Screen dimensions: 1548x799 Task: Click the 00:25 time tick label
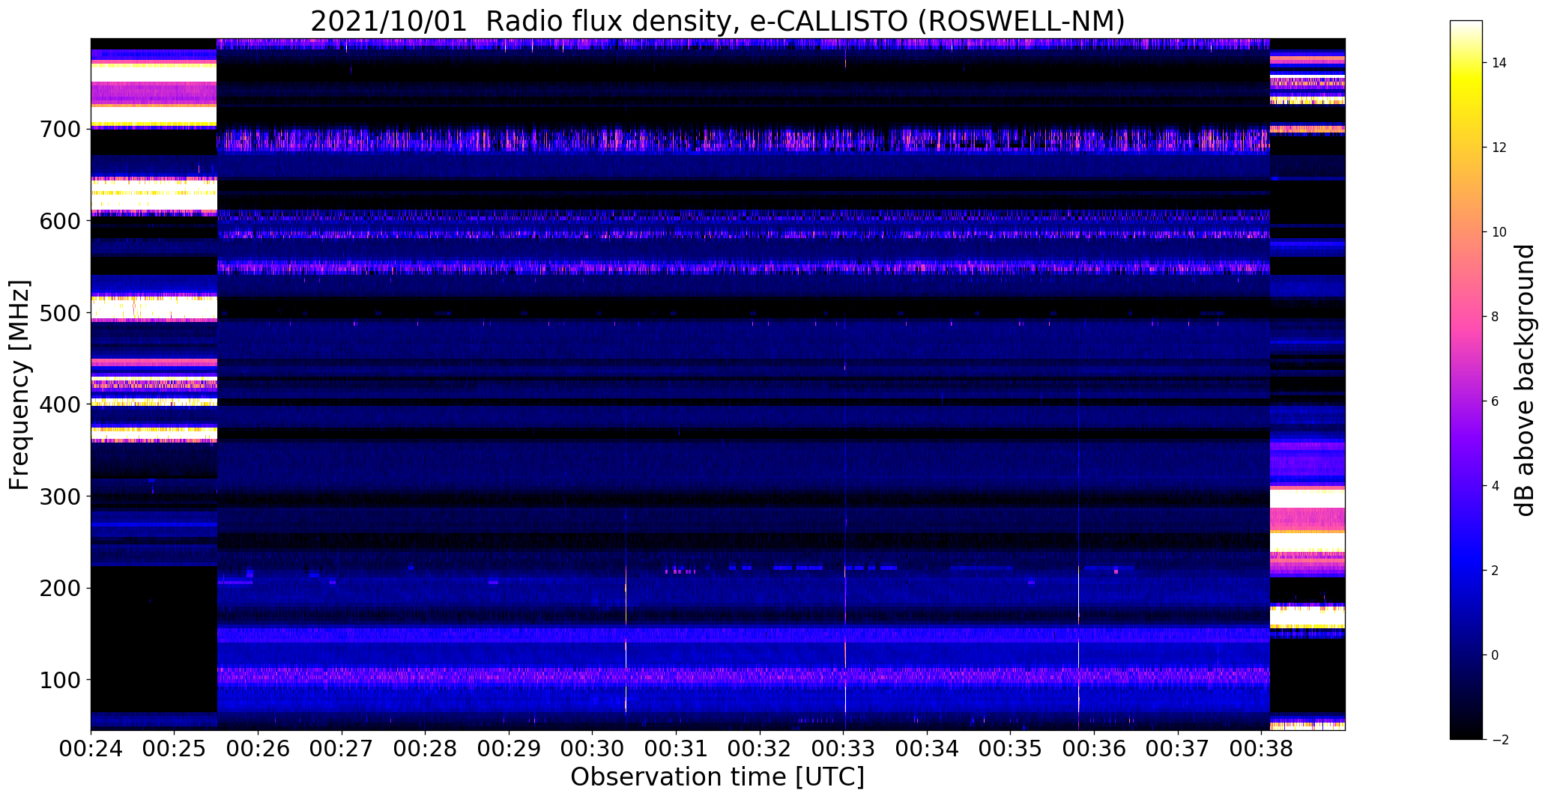tap(175, 749)
